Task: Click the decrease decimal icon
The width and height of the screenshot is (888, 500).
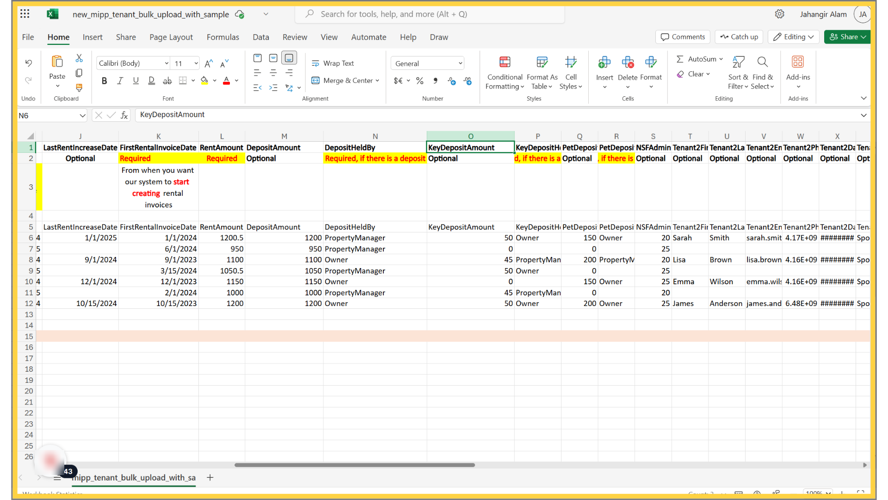Action: (x=468, y=81)
